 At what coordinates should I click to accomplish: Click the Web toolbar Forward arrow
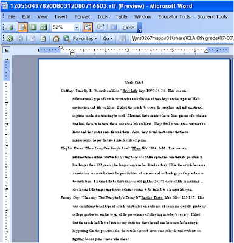coord(20,38)
